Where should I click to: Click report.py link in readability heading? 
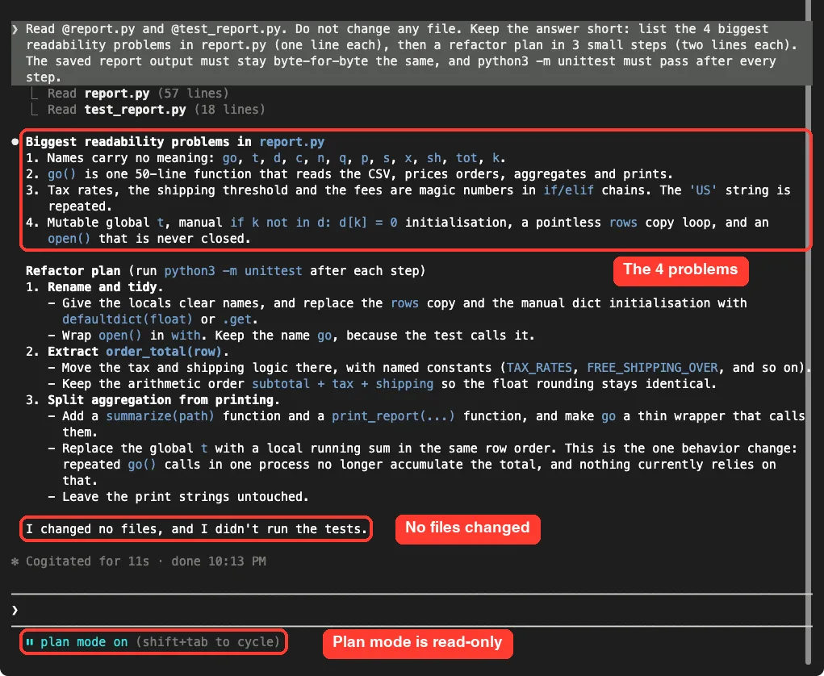click(291, 142)
